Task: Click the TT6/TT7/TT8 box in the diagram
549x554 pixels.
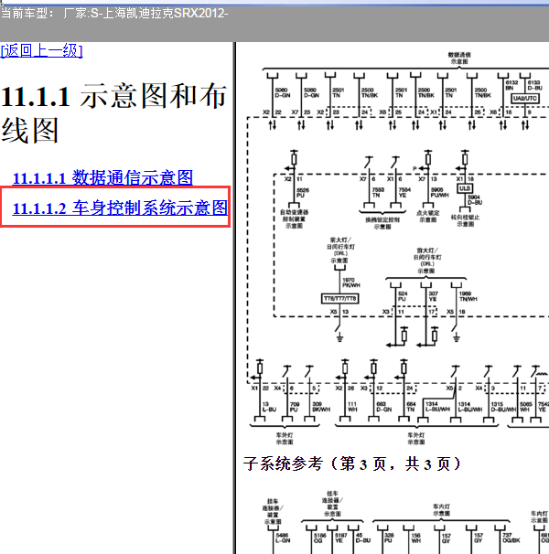Action: click(x=339, y=299)
